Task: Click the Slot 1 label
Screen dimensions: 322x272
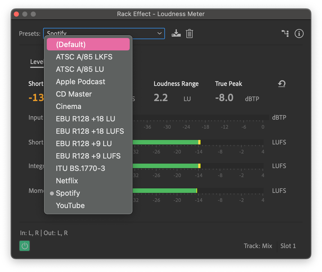Action: pos(288,246)
